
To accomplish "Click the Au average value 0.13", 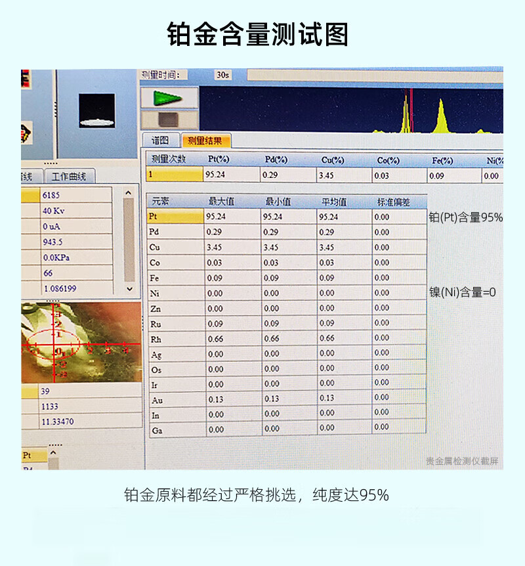I will tap(327, 398).
